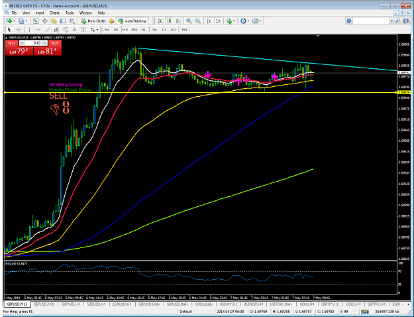Toggle AutoTrading on or off
Screen dimensions: 414x317
click(132, 21)
